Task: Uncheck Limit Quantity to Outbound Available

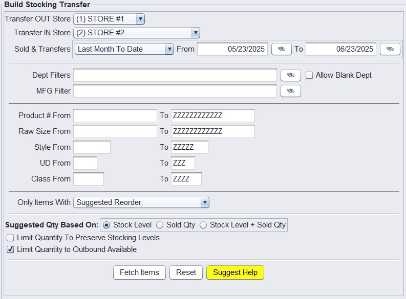Action: [x=10, y=249]
